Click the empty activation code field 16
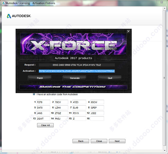The image size is (168, 154). coord(97,118)
